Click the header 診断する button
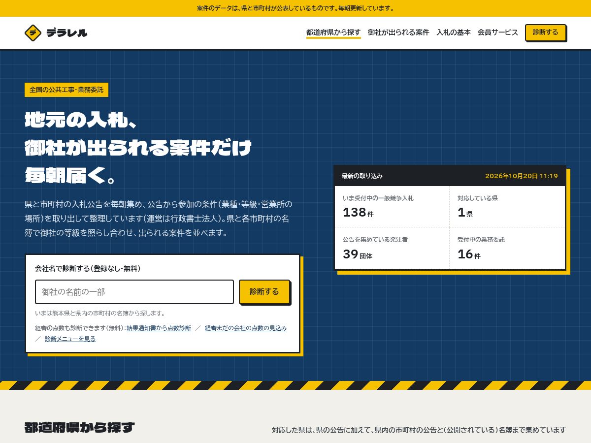The image size is (591, 443). click(546, 32)
